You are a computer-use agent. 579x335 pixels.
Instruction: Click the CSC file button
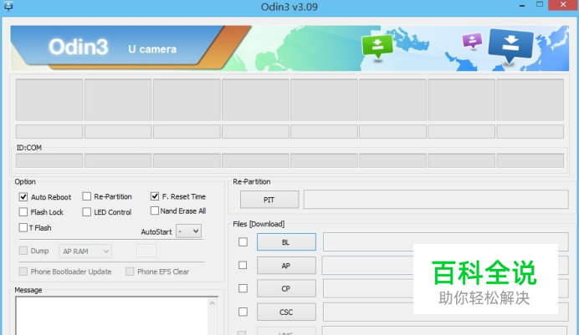286,312
